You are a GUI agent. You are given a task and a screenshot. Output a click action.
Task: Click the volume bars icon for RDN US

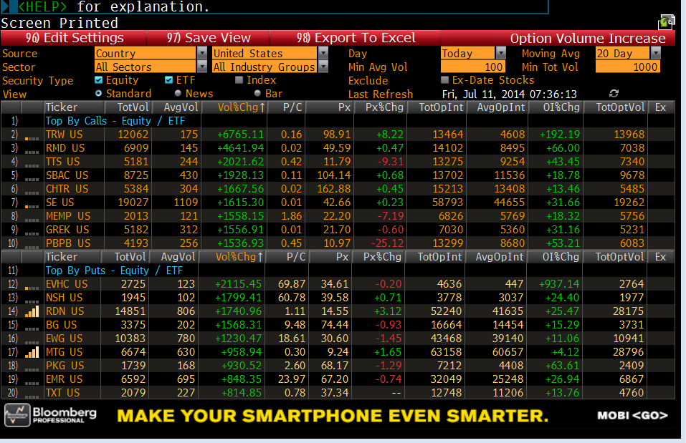point(32,311)
